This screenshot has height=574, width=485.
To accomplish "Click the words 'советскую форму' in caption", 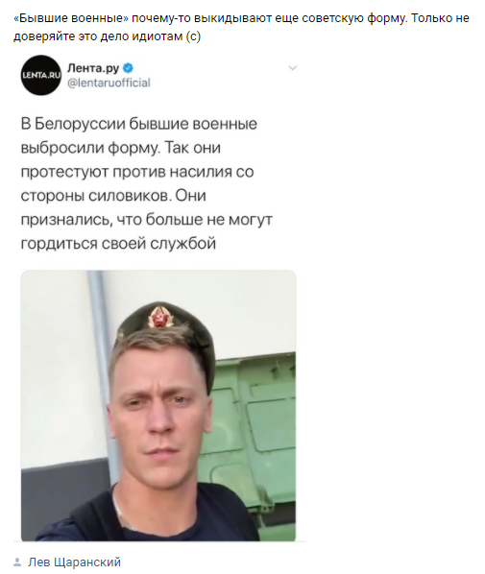I will coord(354,18).
